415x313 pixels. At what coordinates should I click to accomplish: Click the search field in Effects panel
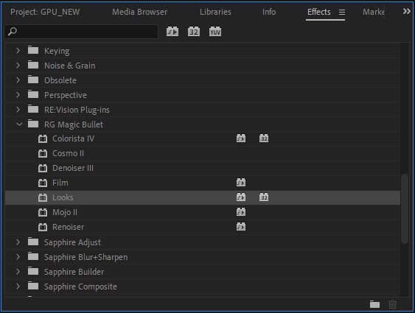[x=81, y=32]
